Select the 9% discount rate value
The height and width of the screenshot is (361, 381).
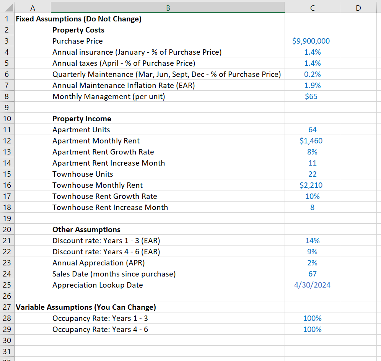[312, 252]
